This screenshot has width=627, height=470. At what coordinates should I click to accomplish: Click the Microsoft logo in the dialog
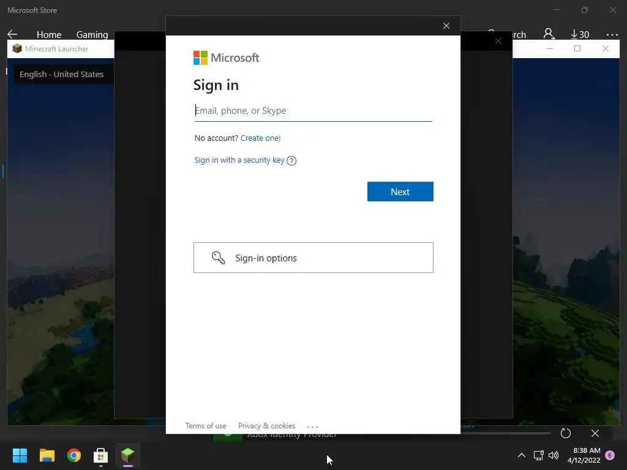pyautogui.click(x=227, y=58)
